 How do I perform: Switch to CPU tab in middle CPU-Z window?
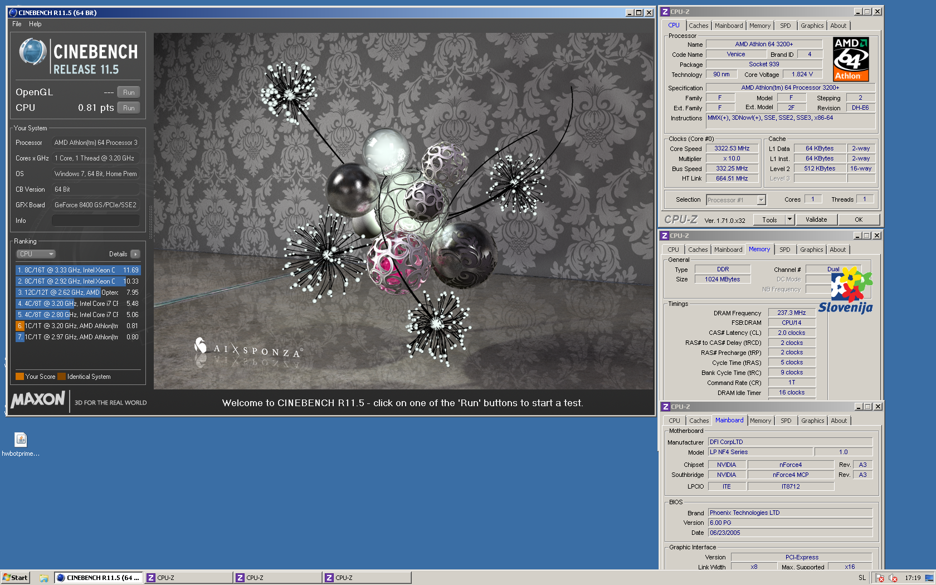coord(673,250)
